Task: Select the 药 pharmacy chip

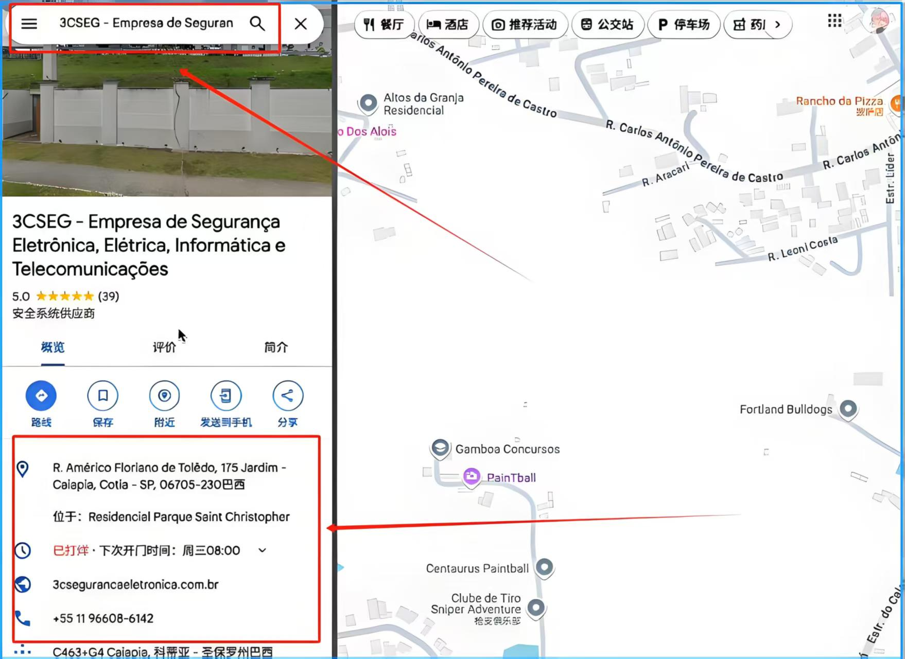Action: 749,24
